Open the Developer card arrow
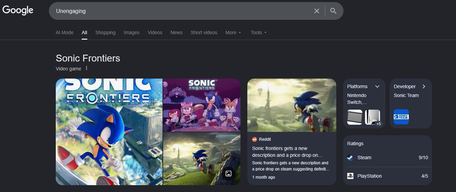The width and height of the screenshot is (456, 192). point(424,87)
